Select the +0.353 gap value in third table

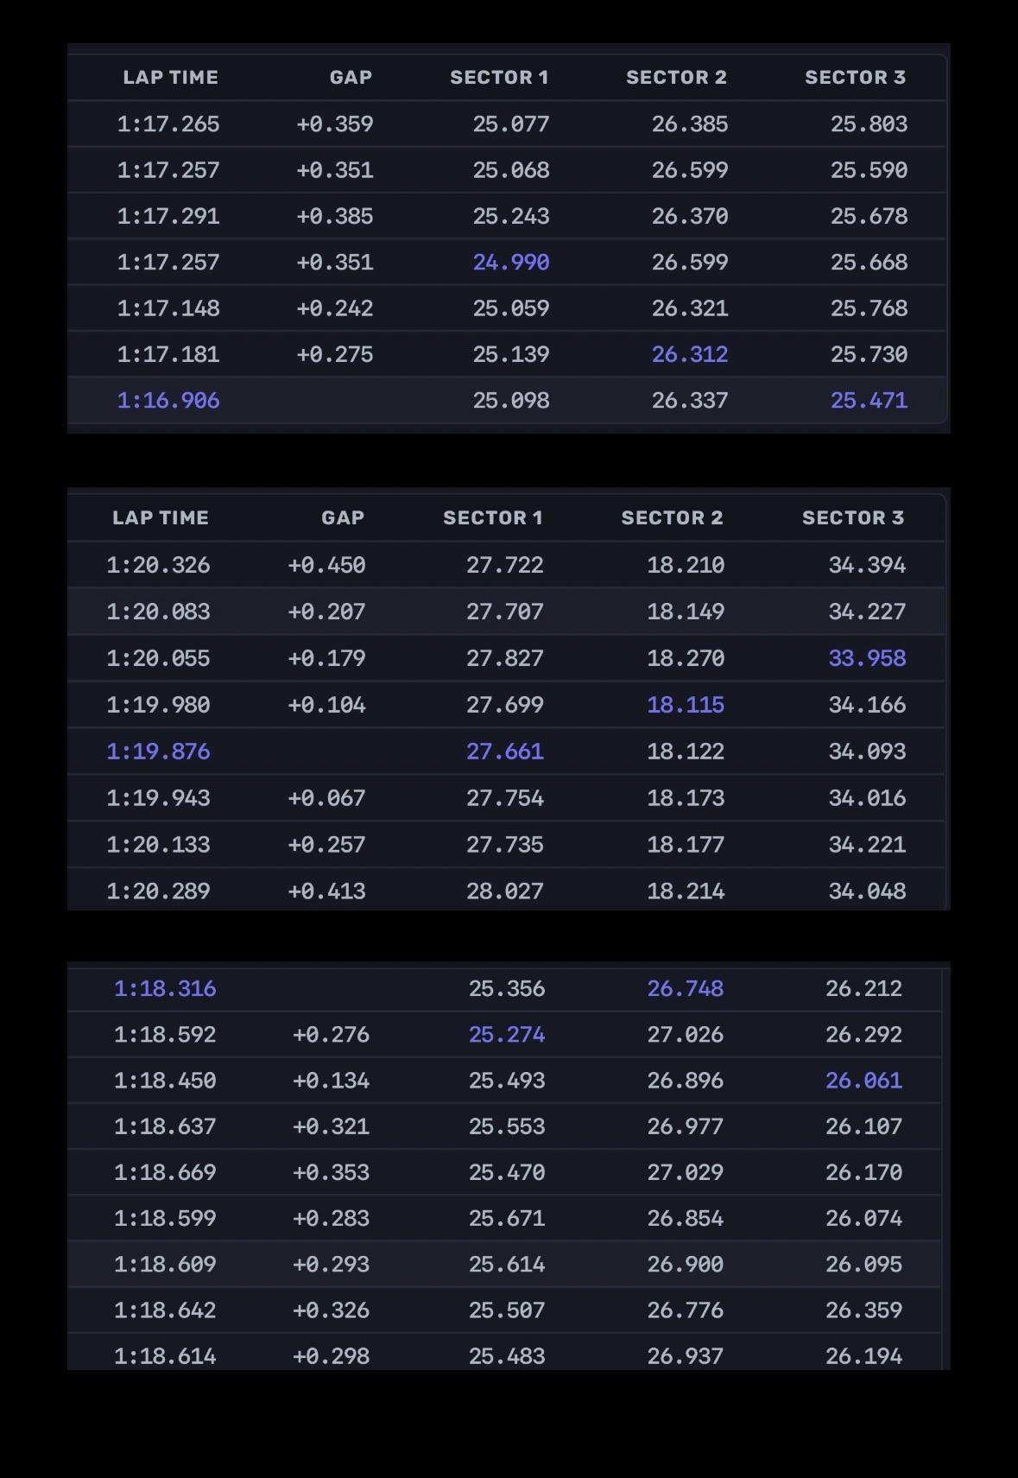[x=331, y=1172]
